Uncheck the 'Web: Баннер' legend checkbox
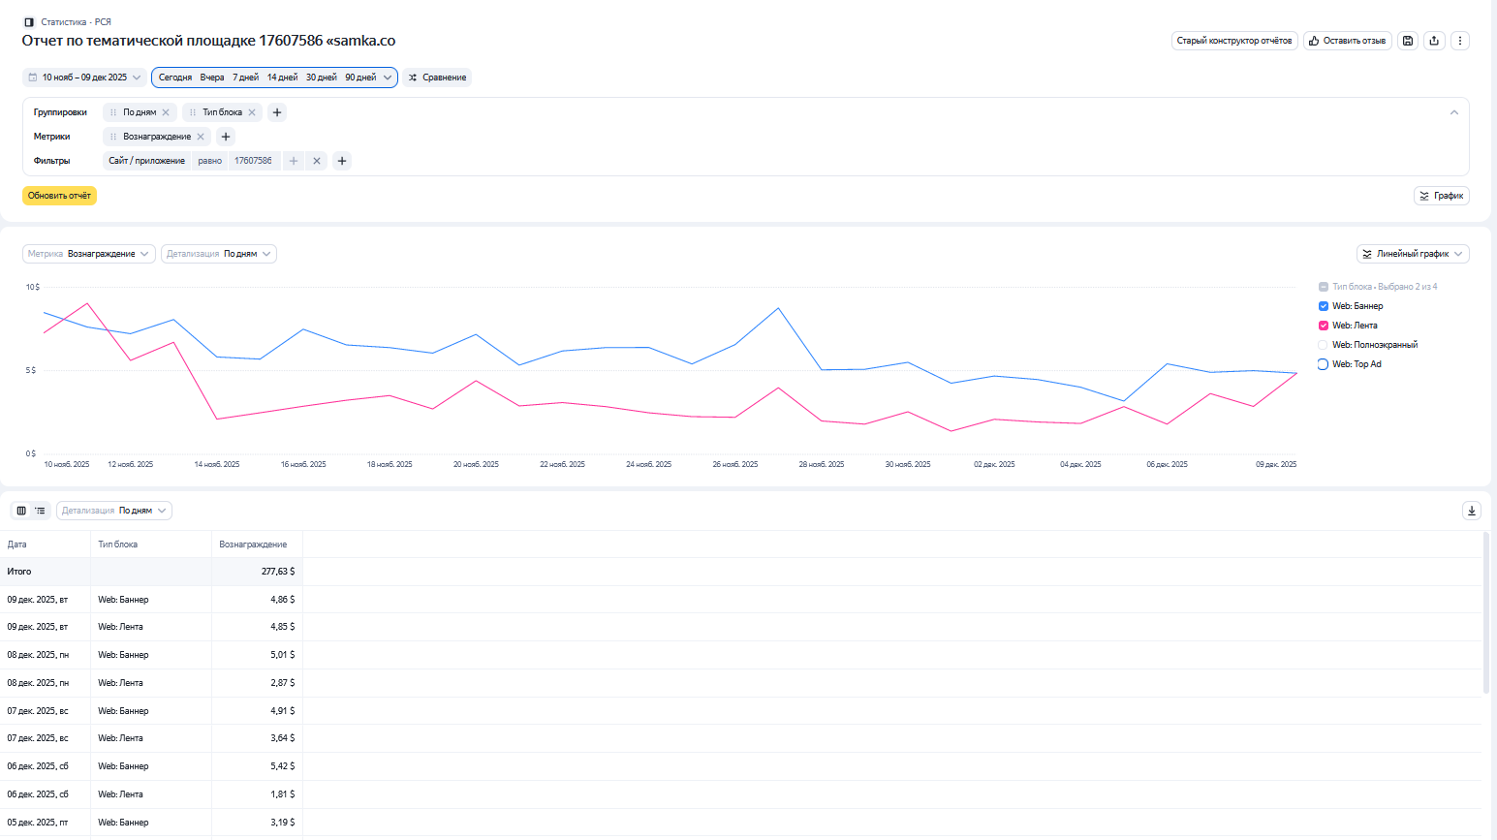Image resolution: width=1497 pixels, height=840 pixels. (1324, 306)
